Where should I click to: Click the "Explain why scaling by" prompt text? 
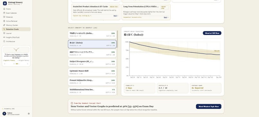[83, 16]
